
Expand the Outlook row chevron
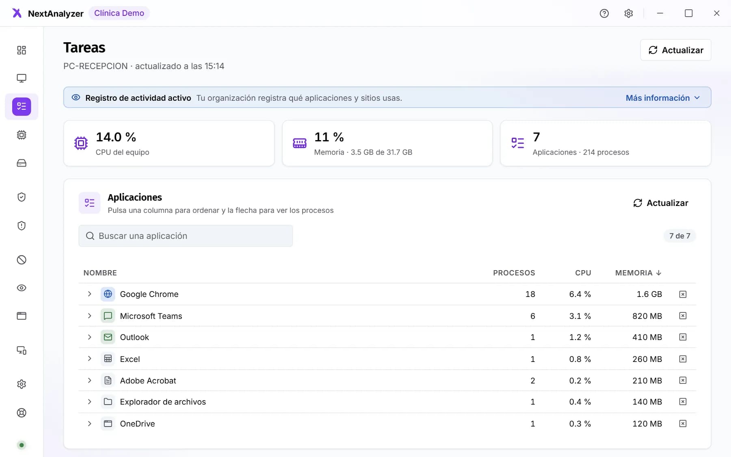90,337
